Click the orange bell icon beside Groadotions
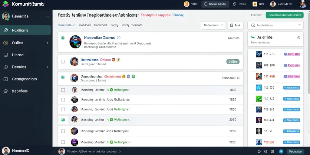The height and width of the screenshot is (155, 310). [124, 76]
